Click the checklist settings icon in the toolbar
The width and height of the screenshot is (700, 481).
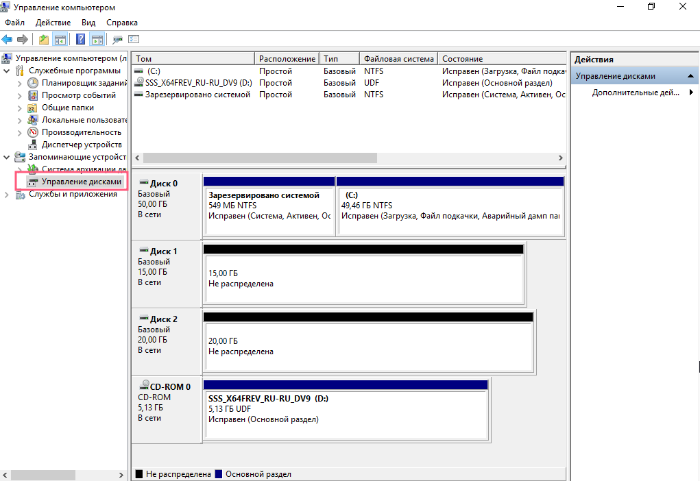(134, 39)
